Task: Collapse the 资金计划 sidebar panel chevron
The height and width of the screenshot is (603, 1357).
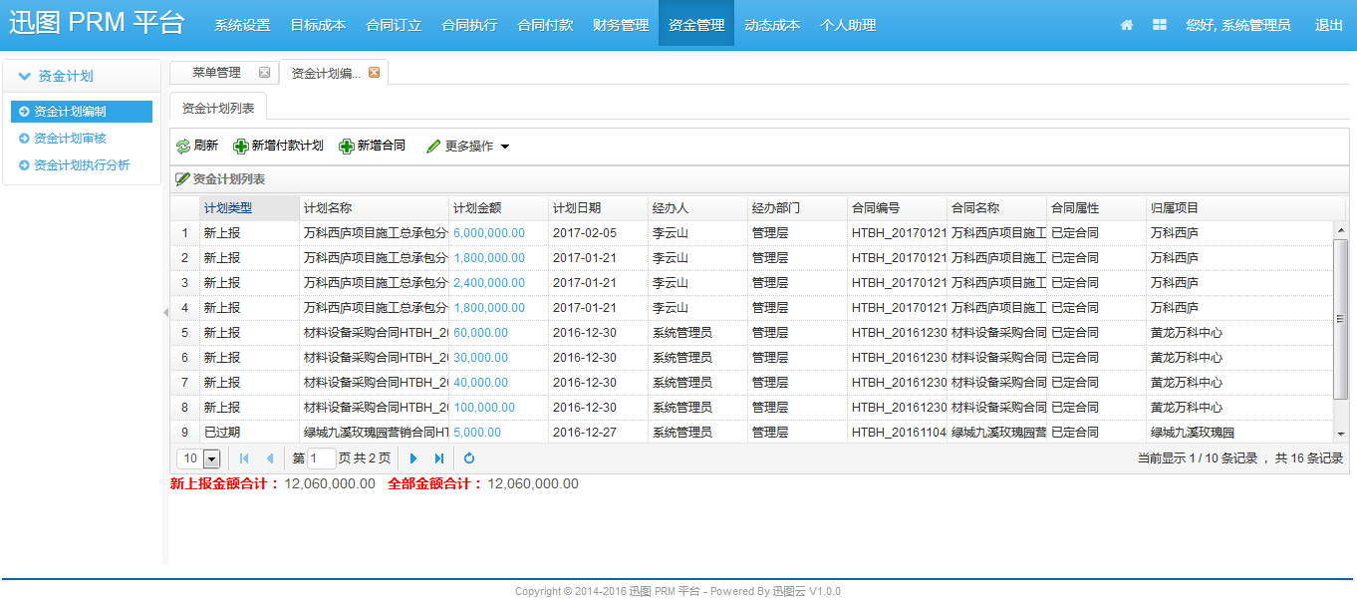Action: (25, 76)
